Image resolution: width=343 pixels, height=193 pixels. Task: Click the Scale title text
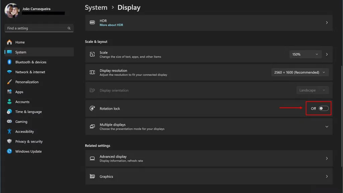pyautogui.click(x=104, y=53)
